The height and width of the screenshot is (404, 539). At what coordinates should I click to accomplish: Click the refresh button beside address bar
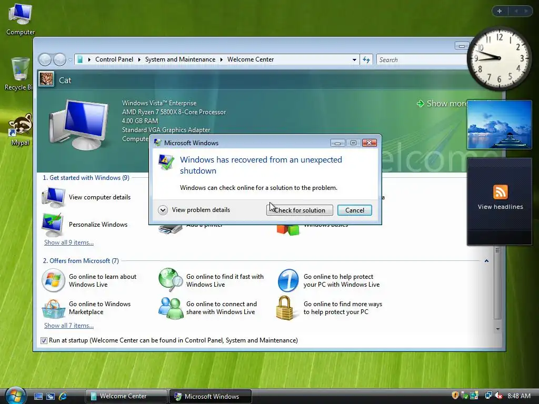click(366, 60)
